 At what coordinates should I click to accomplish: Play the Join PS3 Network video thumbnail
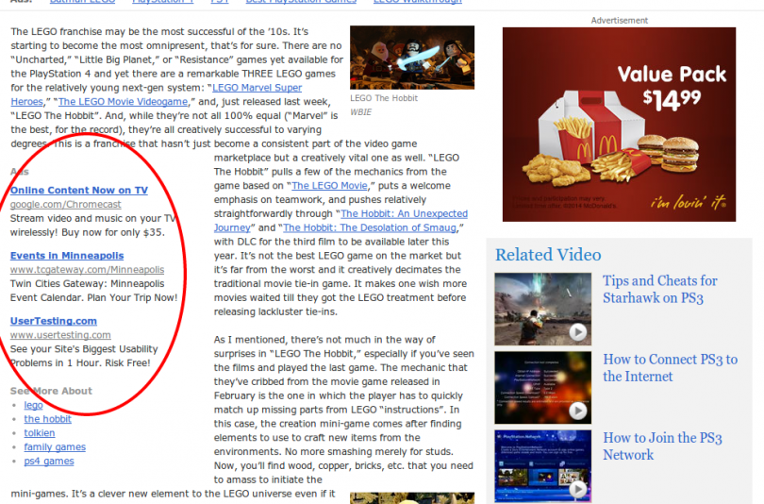542,466
